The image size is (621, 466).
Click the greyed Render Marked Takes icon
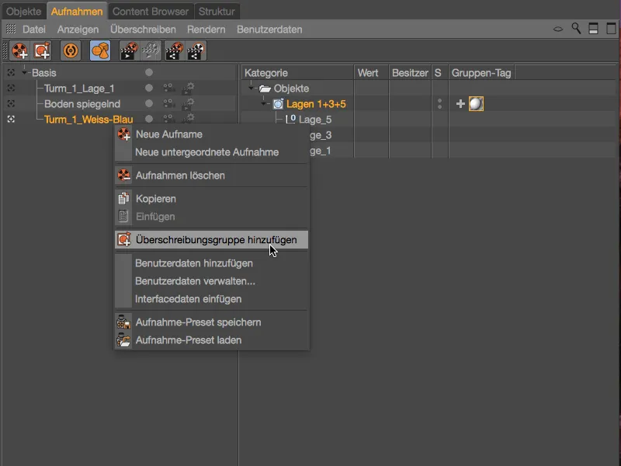(x=151, y=50)
